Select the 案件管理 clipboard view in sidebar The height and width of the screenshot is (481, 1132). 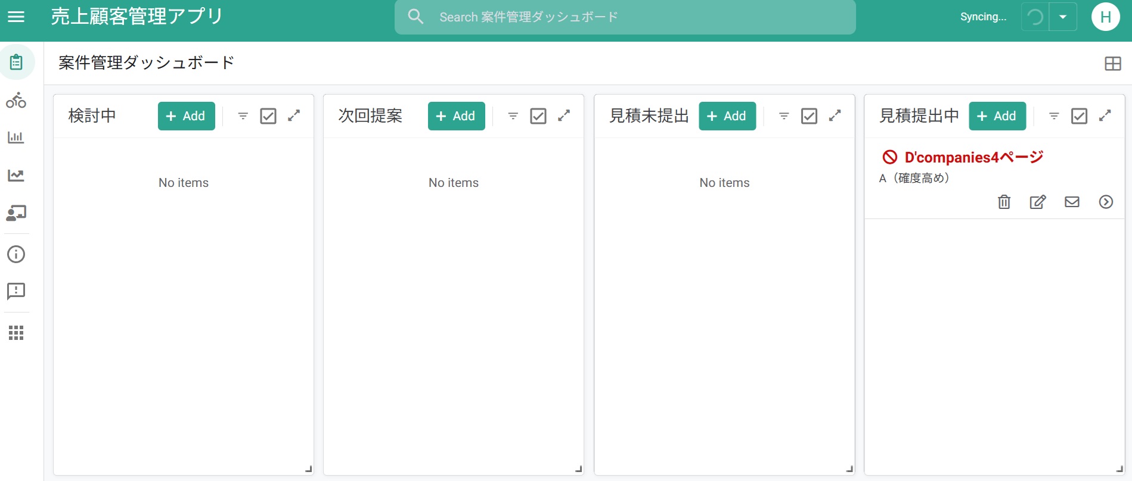click(x=16, y=62)
